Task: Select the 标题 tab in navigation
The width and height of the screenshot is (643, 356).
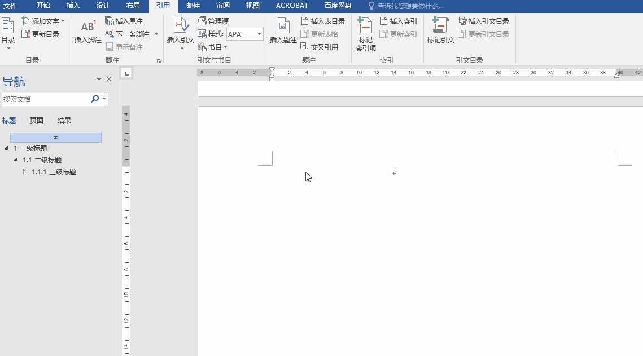Action: click(9, 120)
